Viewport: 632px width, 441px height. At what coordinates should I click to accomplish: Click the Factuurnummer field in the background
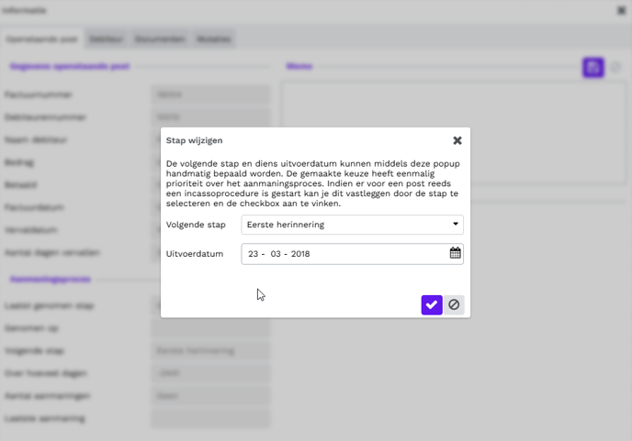tap(210, 94)
